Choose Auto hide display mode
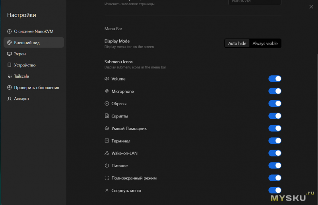 237,43
